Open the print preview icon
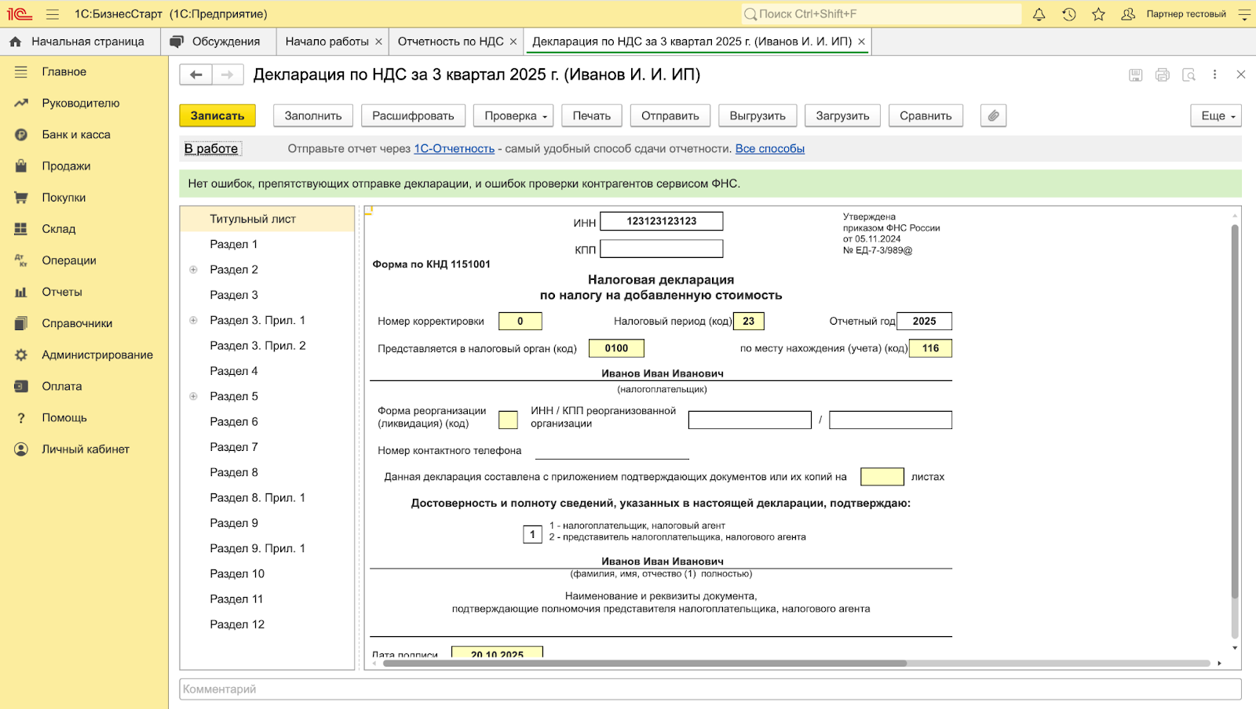The height and width of the screenshot is (709, 1256). (1188, 75)
